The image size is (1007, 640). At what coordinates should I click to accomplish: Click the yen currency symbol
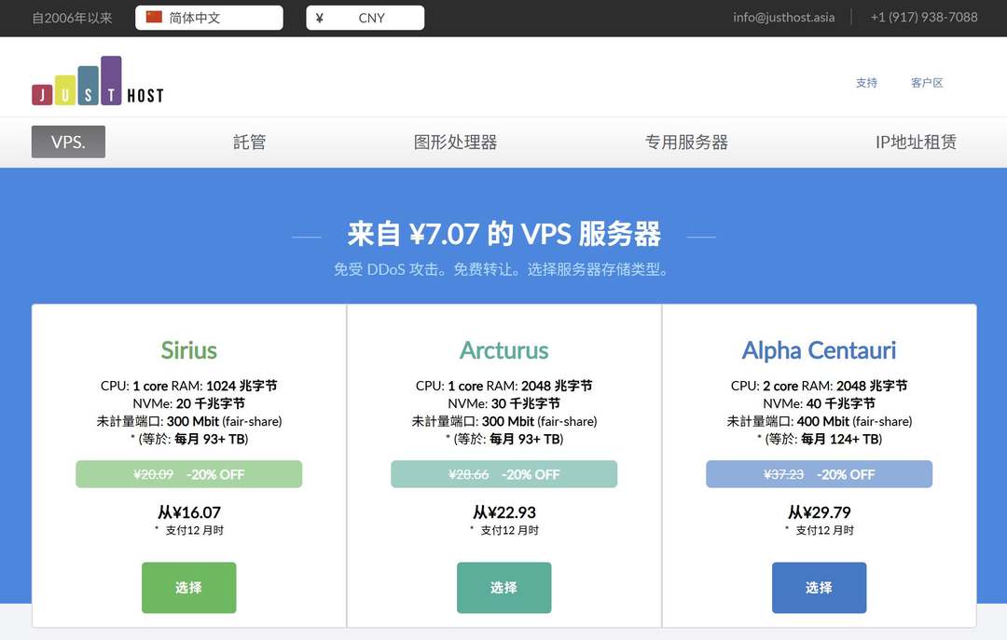320,18
